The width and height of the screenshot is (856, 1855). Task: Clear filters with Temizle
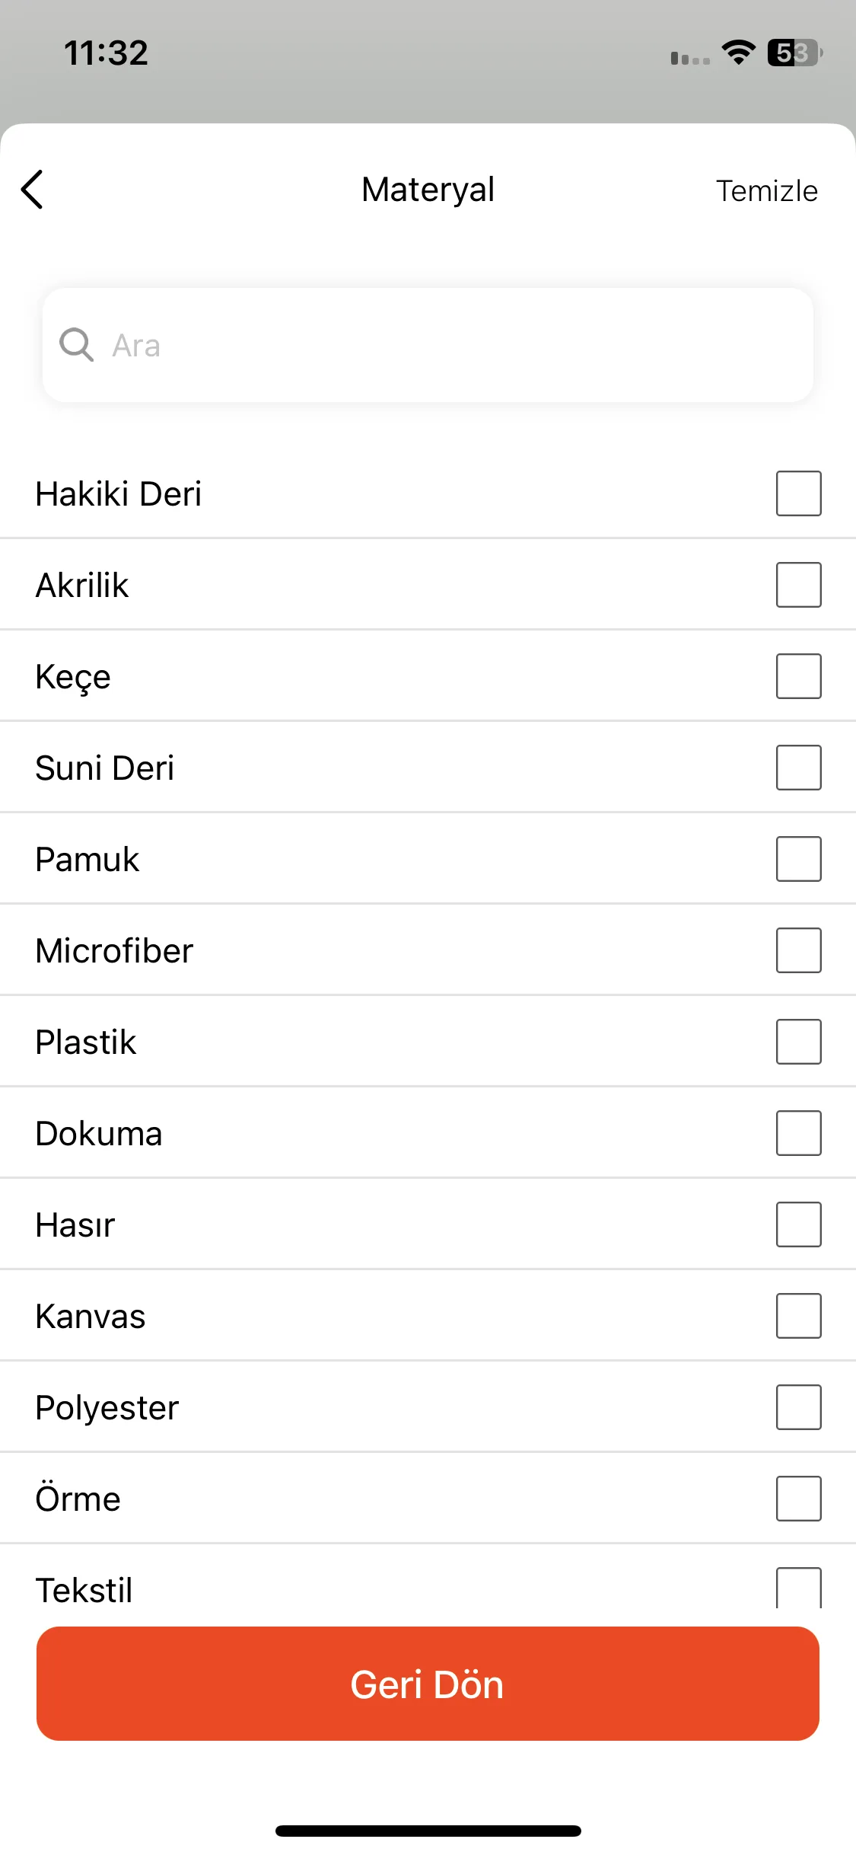coord(766,191)
